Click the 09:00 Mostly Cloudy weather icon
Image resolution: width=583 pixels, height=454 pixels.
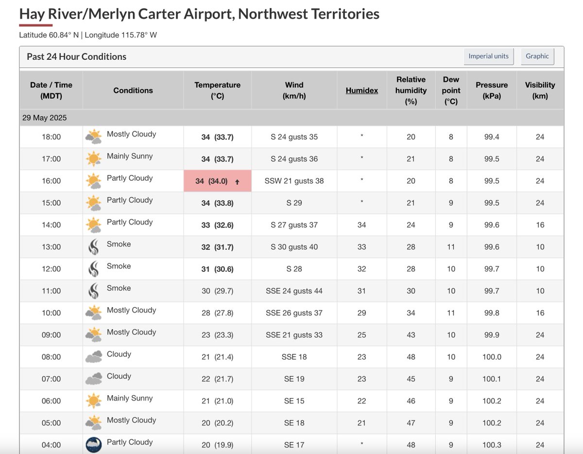[93, 335]
